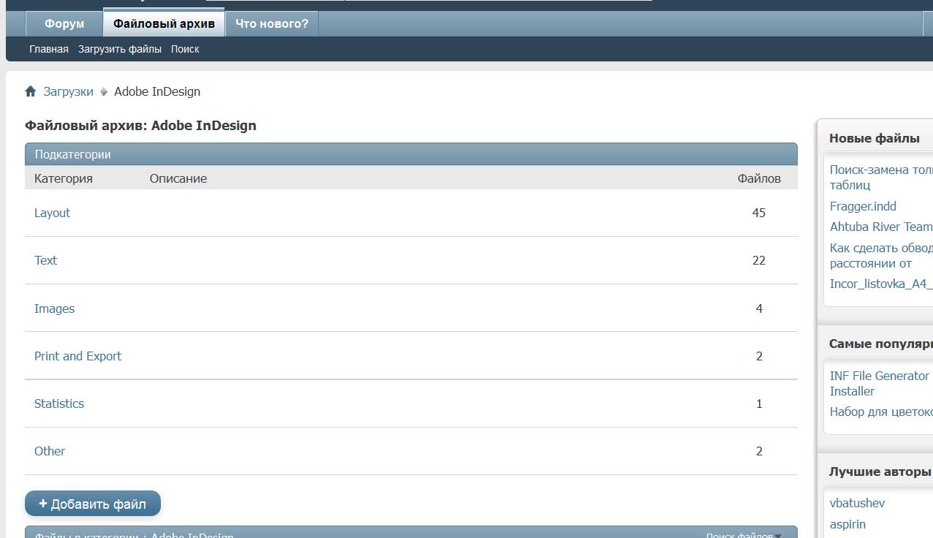Click the Подкатегории section header
The width and height of the screenshot is (933, 538).
(x=411, y=154)
